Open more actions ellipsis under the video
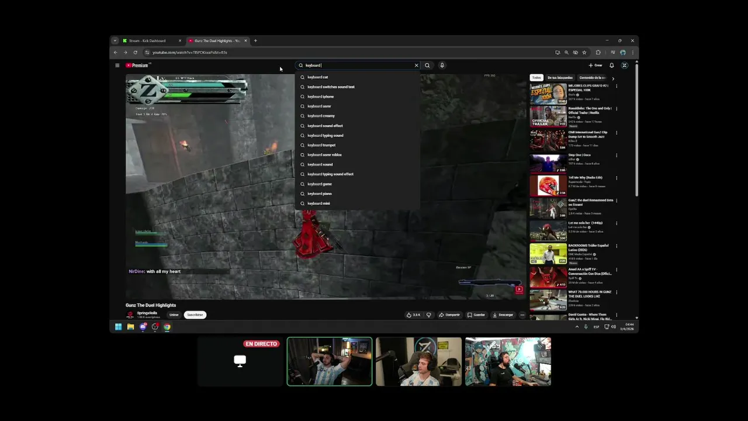The image size is (748, 421). pyautogui.click(x=522, y=315)
